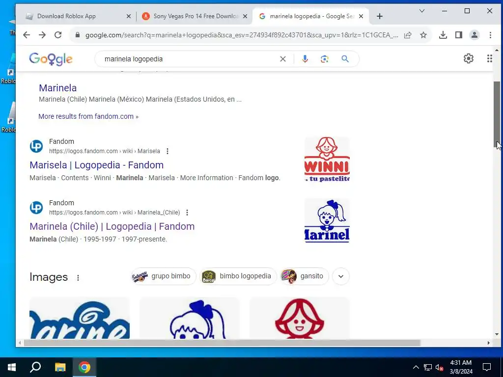Image resolution: width=503 pixels, height=377 pixels.
Task: Open the Winni logo thumbnail
Action: (x=327, y=160)
